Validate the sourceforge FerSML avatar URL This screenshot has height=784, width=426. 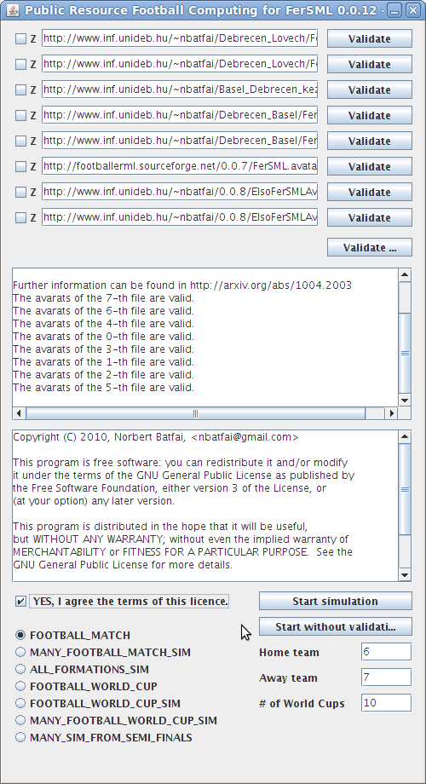tap(370, 166)
